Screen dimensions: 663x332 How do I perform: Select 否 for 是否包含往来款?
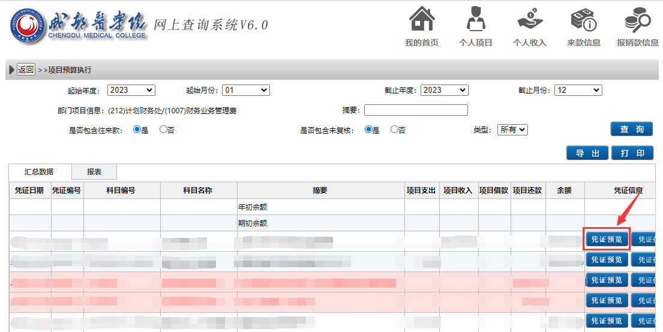point(163,129)
